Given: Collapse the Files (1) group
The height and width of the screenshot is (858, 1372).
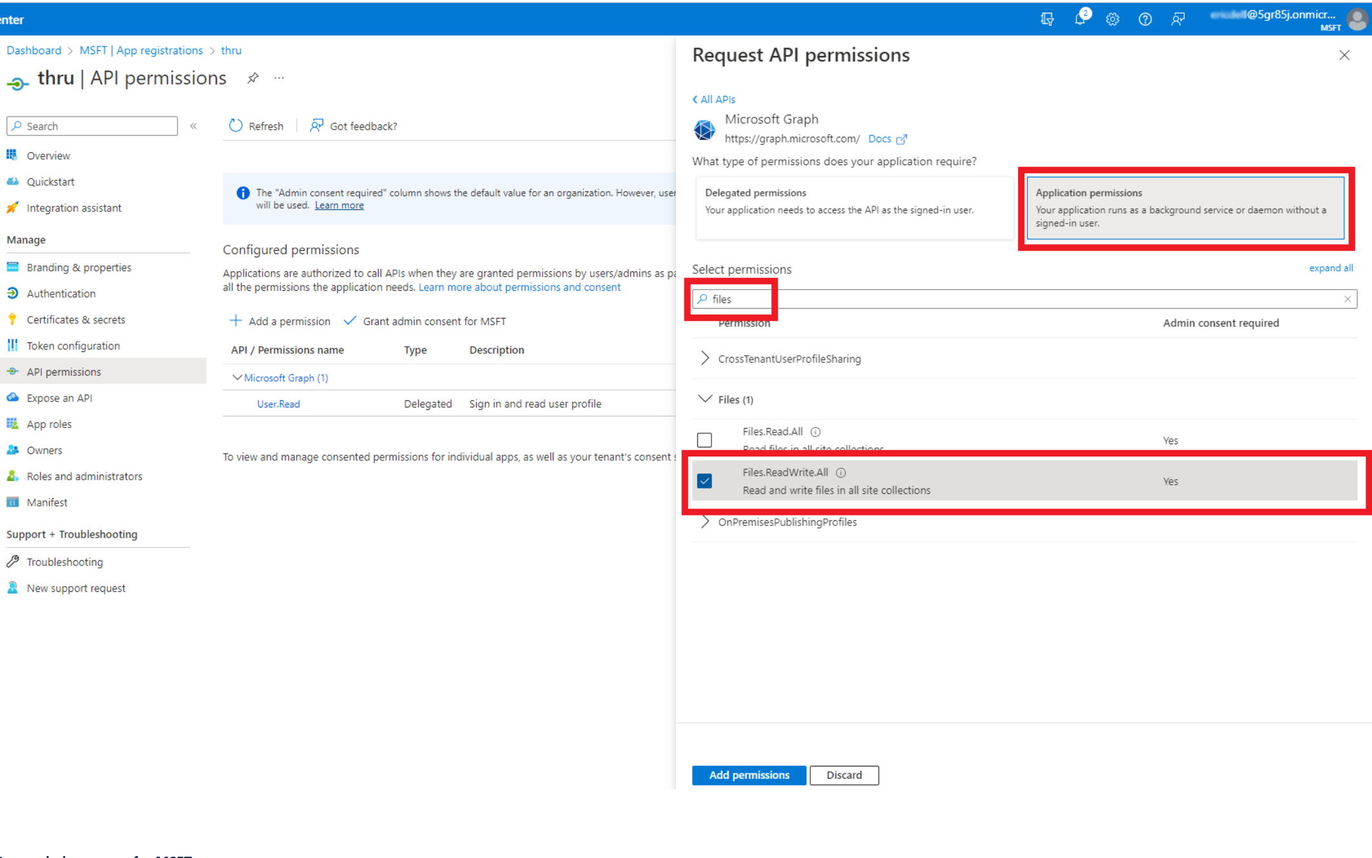Looking at the screenshot, I should click(x=705, y=399).
